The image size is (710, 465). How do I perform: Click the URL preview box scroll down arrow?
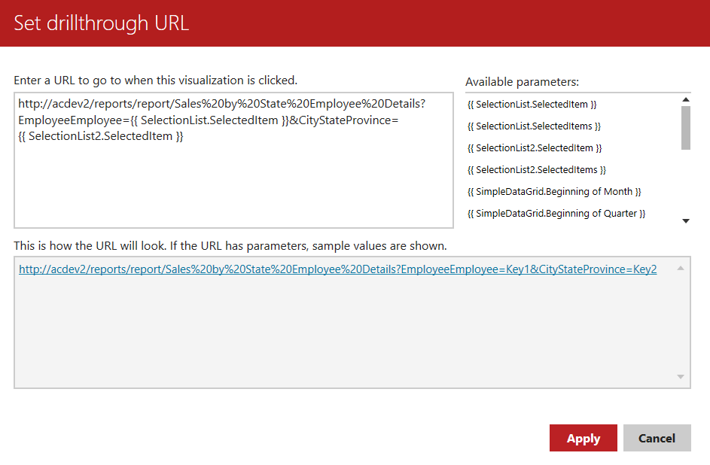coord(680,377)
